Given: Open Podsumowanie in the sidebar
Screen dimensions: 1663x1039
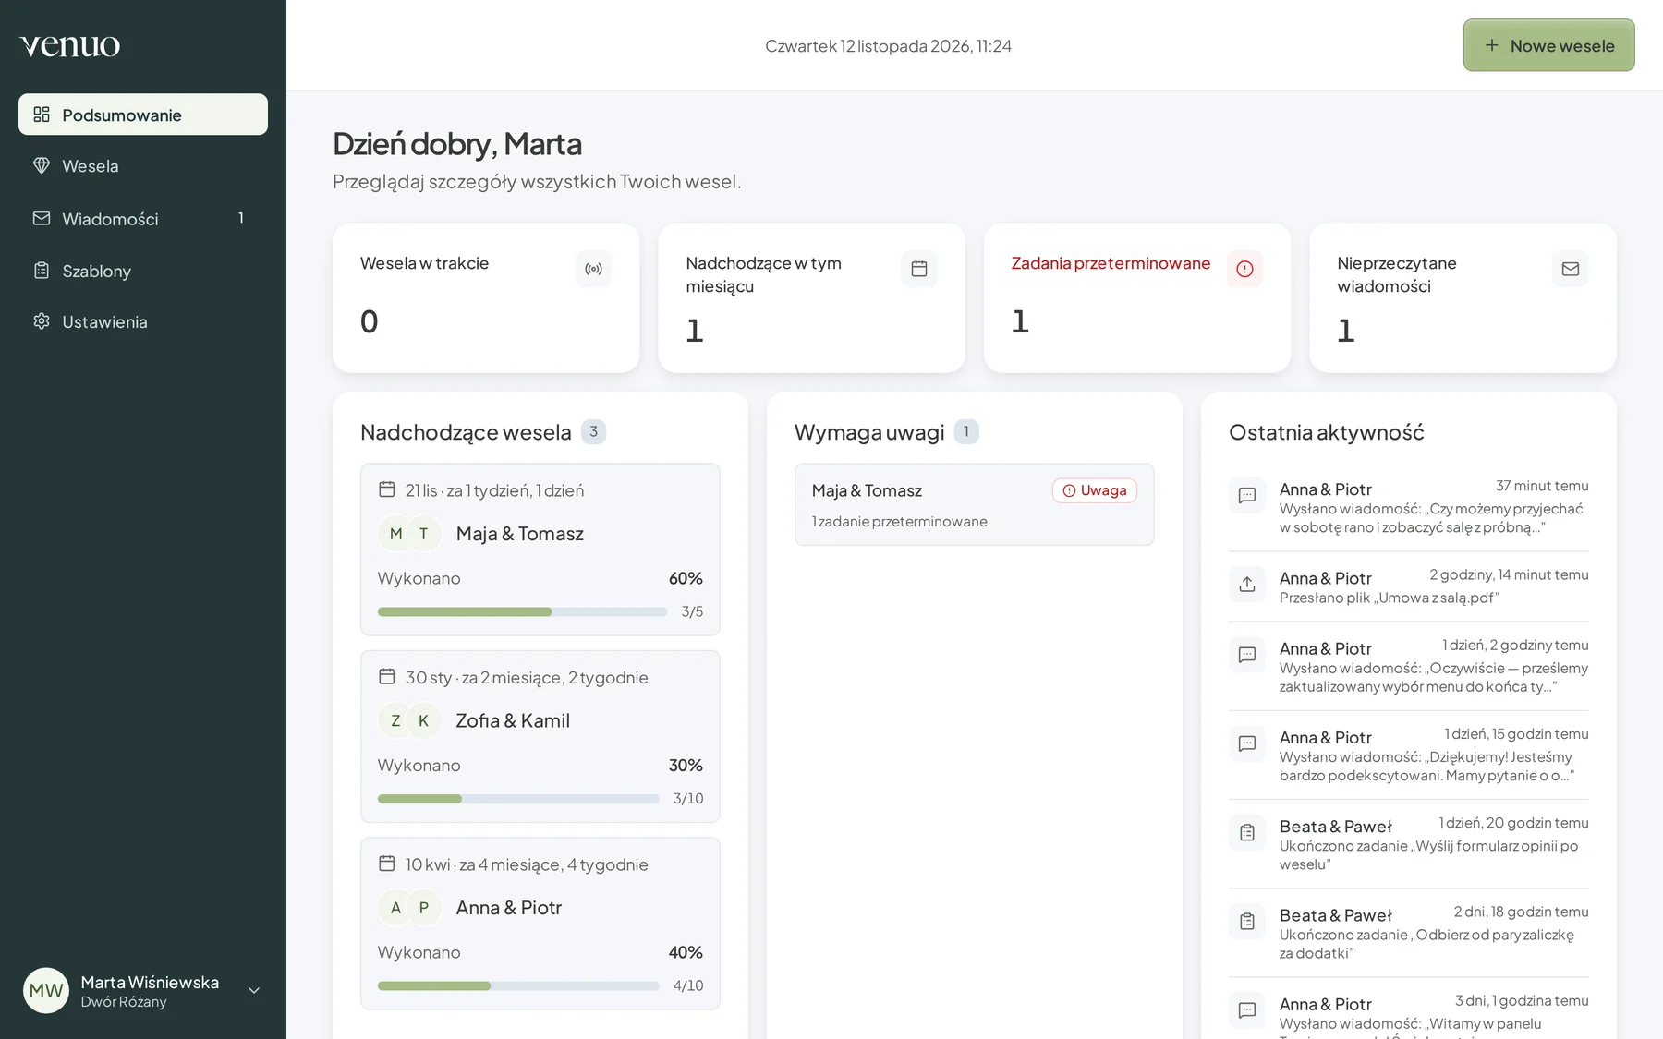Looking at the screenshot, I should [x=143, y=115].
